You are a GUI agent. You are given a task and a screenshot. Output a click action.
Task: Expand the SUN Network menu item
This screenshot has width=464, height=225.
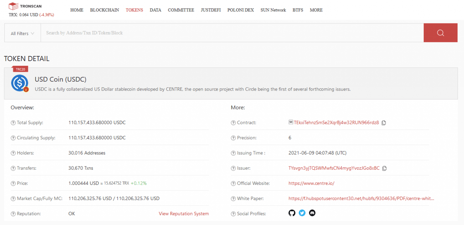coord(273,10)
